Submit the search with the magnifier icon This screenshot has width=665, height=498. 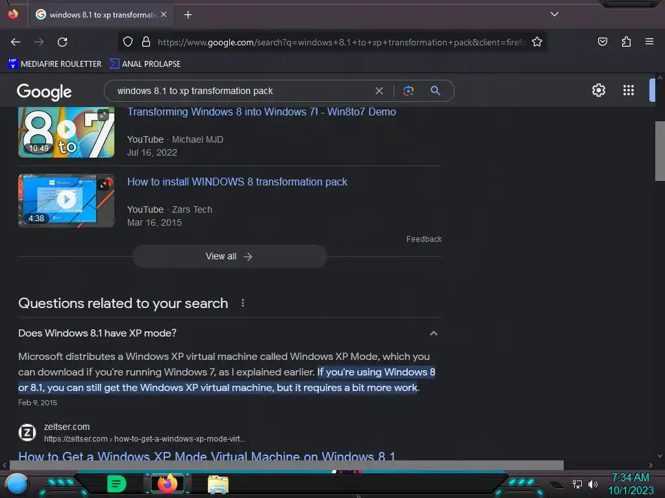pos(435,91)
